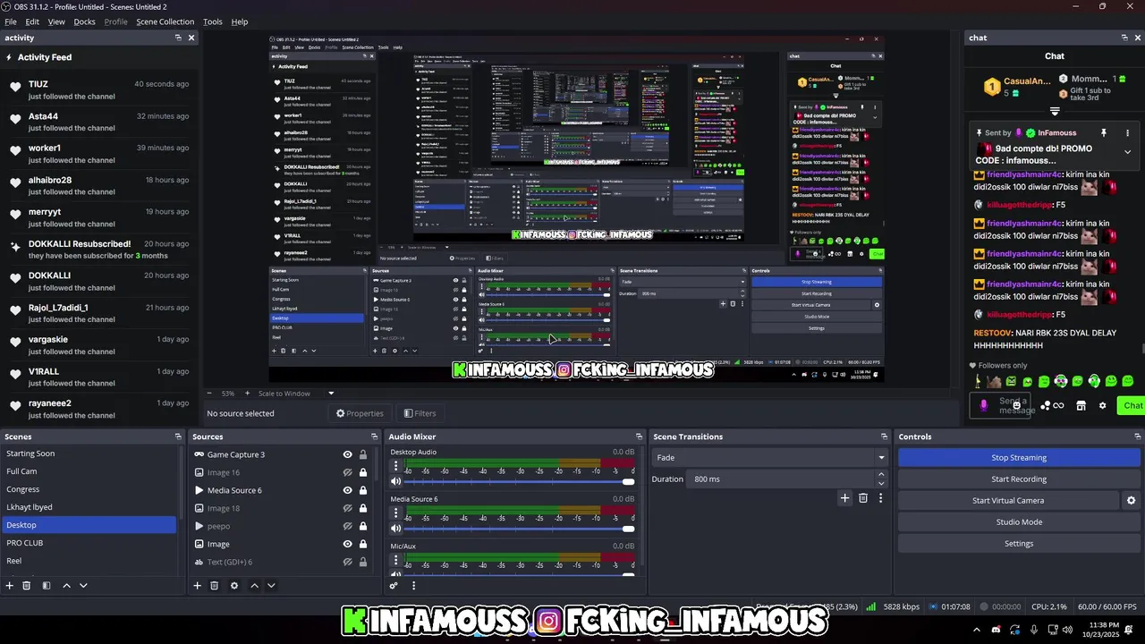Send chat message with Chat button
1145x644 pixels.
tap(1133, 405)
